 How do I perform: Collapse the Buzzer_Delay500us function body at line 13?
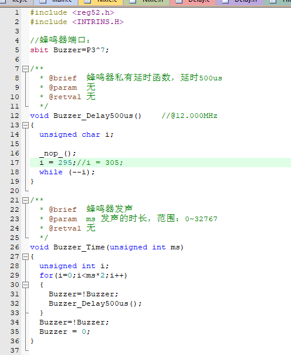point(25,125)
